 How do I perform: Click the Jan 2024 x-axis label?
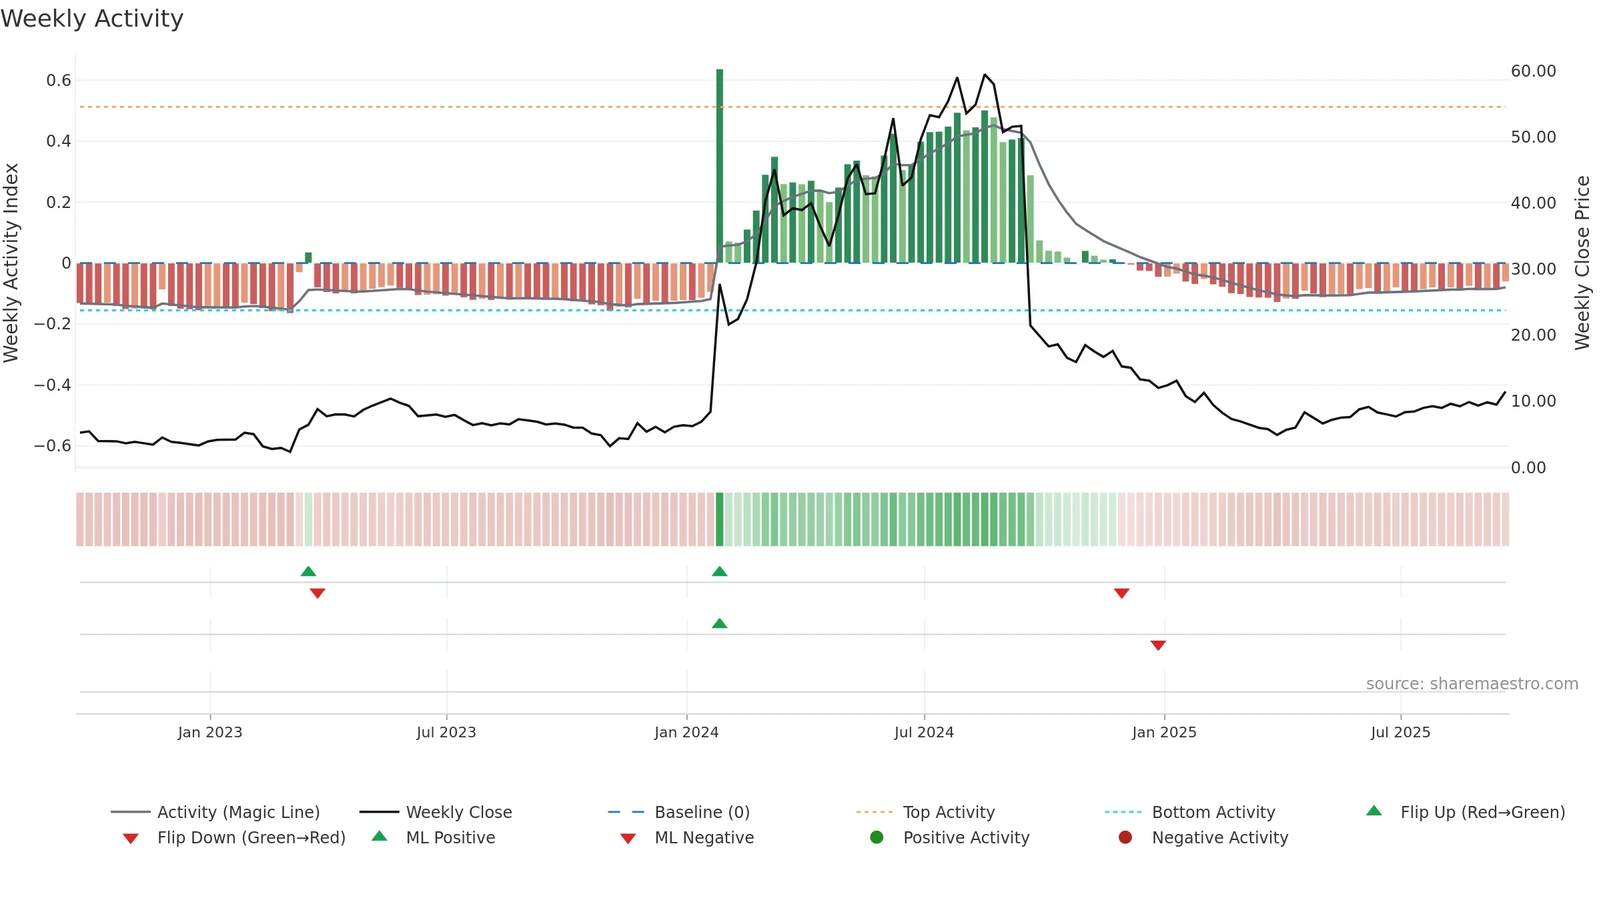point(686,732)
